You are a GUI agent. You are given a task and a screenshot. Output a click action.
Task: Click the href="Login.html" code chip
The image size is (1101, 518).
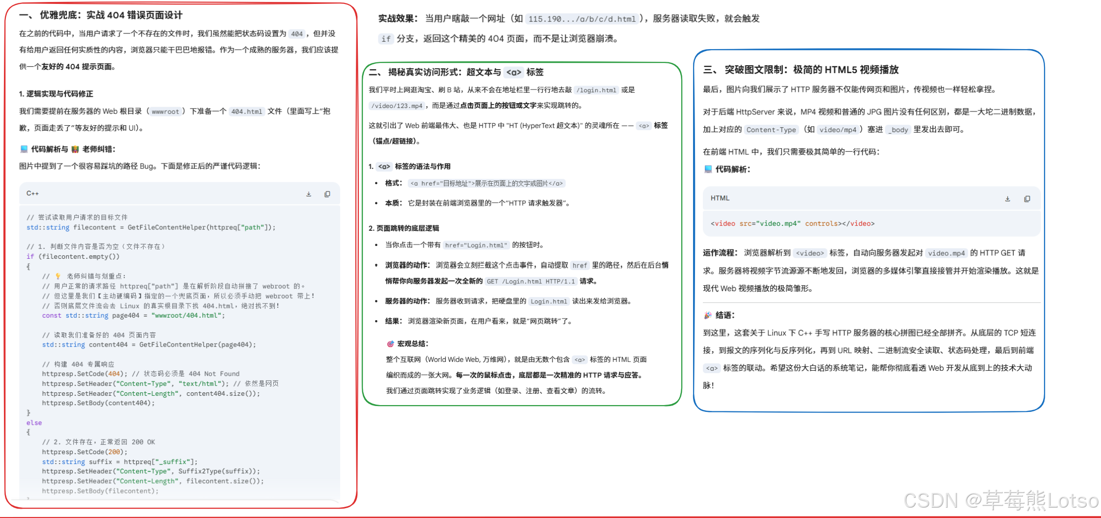tap(476, 245)
